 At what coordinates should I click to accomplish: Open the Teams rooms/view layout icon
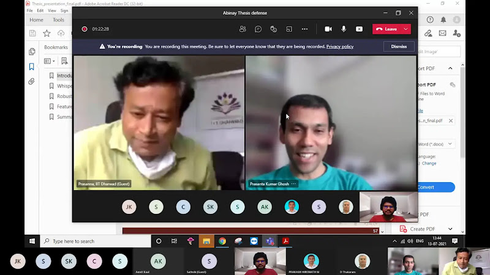289,29
